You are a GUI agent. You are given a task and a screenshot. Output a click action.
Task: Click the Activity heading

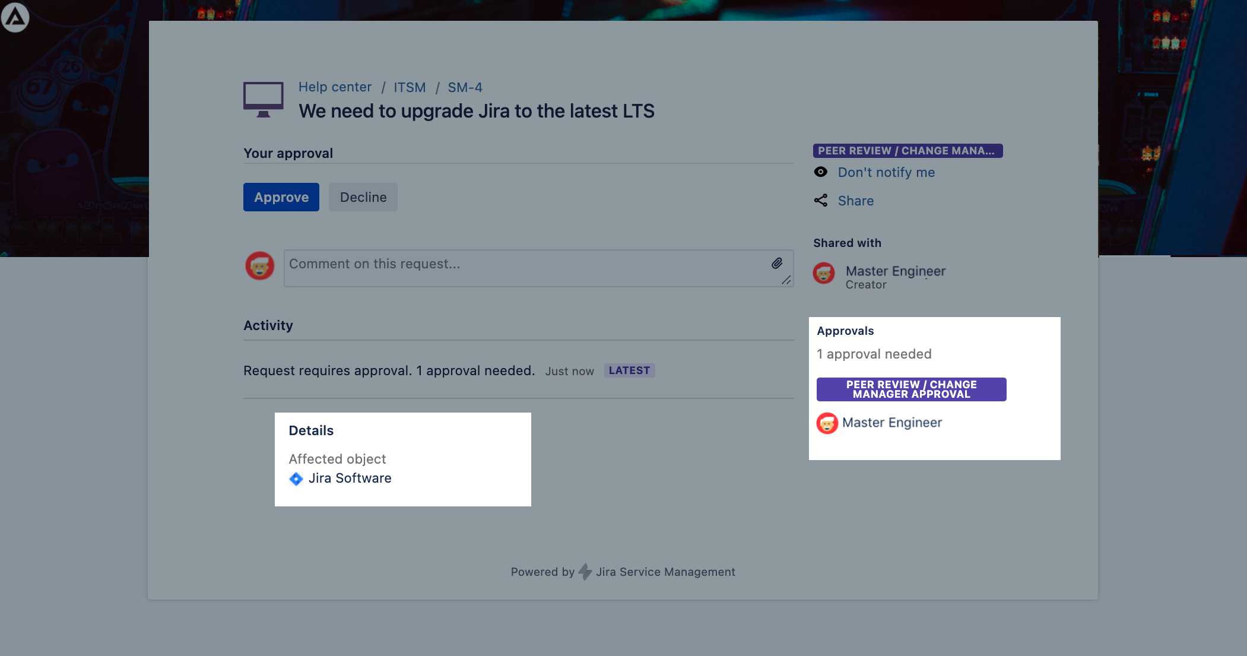click(x=268, y=325)
